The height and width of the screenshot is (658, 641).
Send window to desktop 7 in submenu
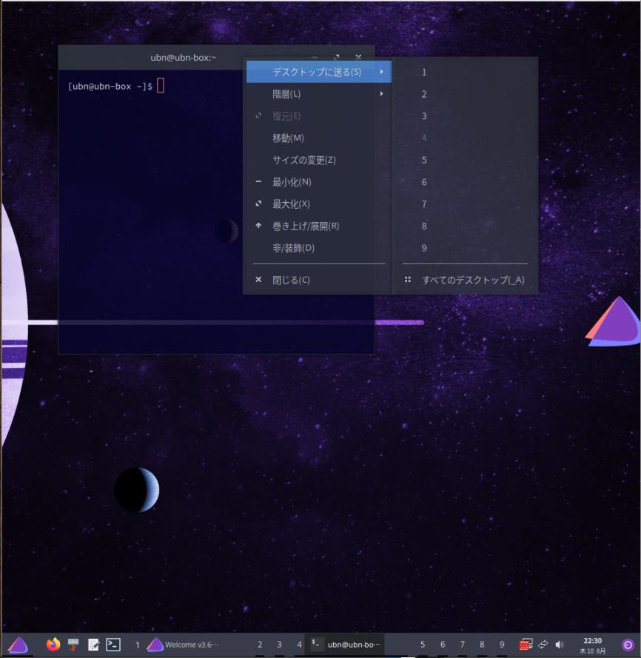pyautogui.click(x=465, y=204)
